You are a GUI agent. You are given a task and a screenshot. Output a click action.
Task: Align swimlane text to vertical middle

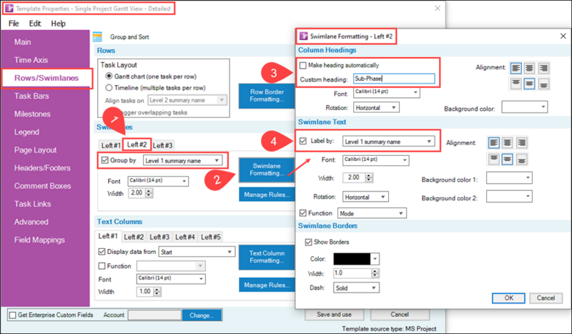tap(508, 159)
